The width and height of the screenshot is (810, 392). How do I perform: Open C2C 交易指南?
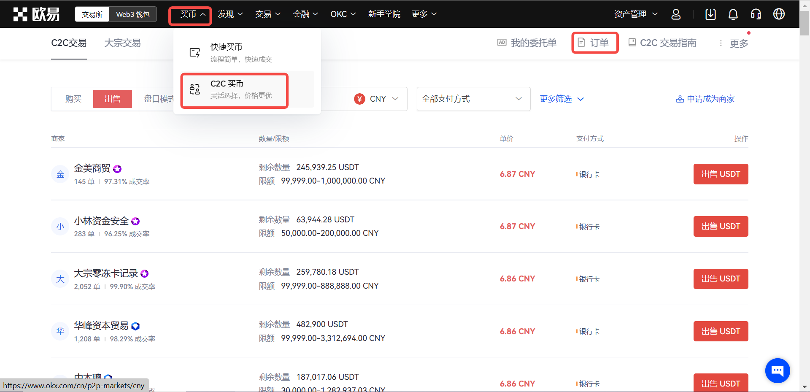point(662,43)
